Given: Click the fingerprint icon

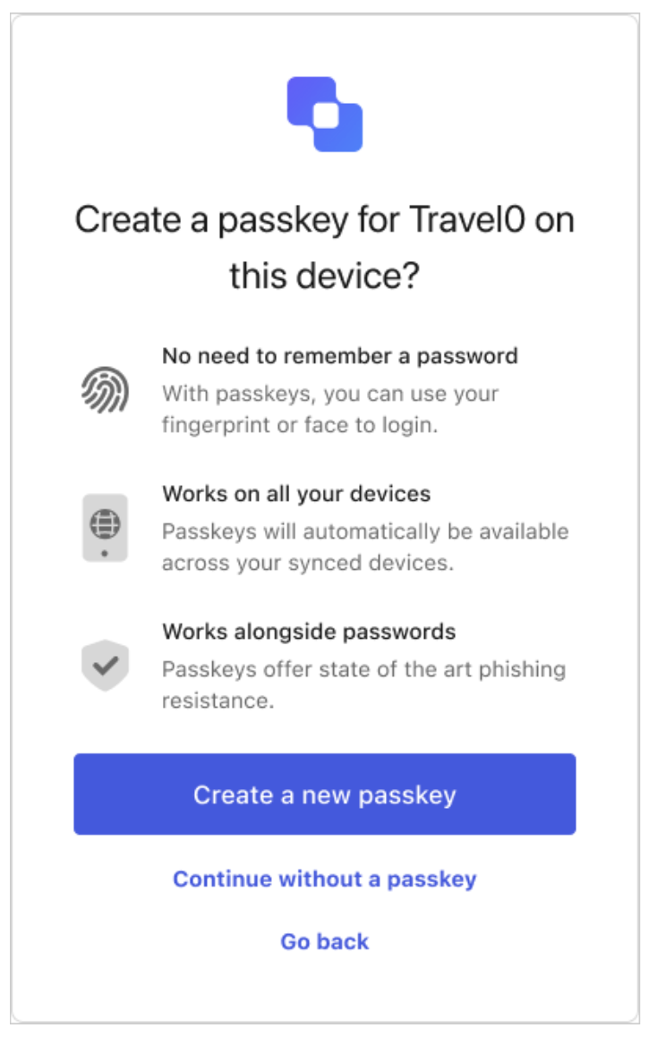Looking at the screenshot, I should (106, 390).
